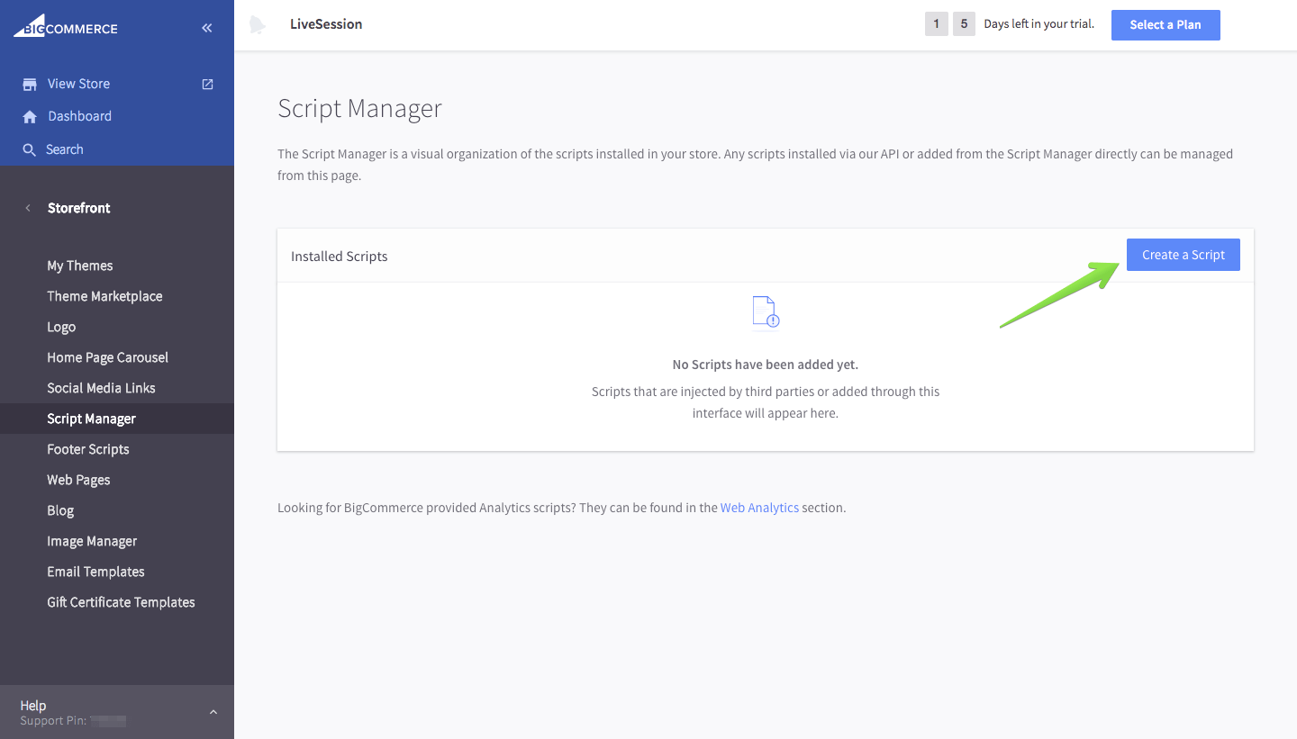Viewport: 1297px width, 739px height.
Task: Navigate to My Themes
Action: tap(79, 265)
